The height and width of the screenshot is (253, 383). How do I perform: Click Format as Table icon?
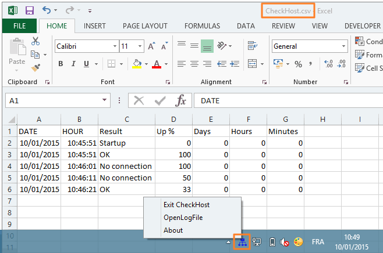click(x=359, y=55)
